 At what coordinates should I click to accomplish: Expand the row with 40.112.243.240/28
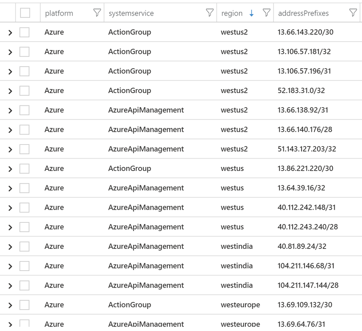10,227
